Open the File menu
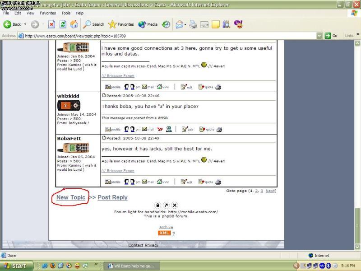Image resolution: width=361 pixels, height=271 pixels. (6, 13)
